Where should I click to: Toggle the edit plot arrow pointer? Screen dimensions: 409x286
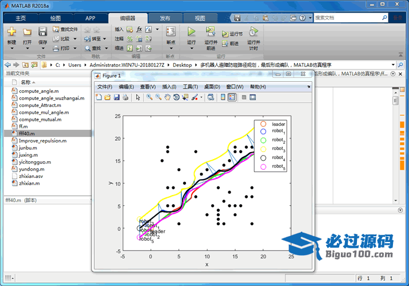pyautogui.click(x=137, y=97)
